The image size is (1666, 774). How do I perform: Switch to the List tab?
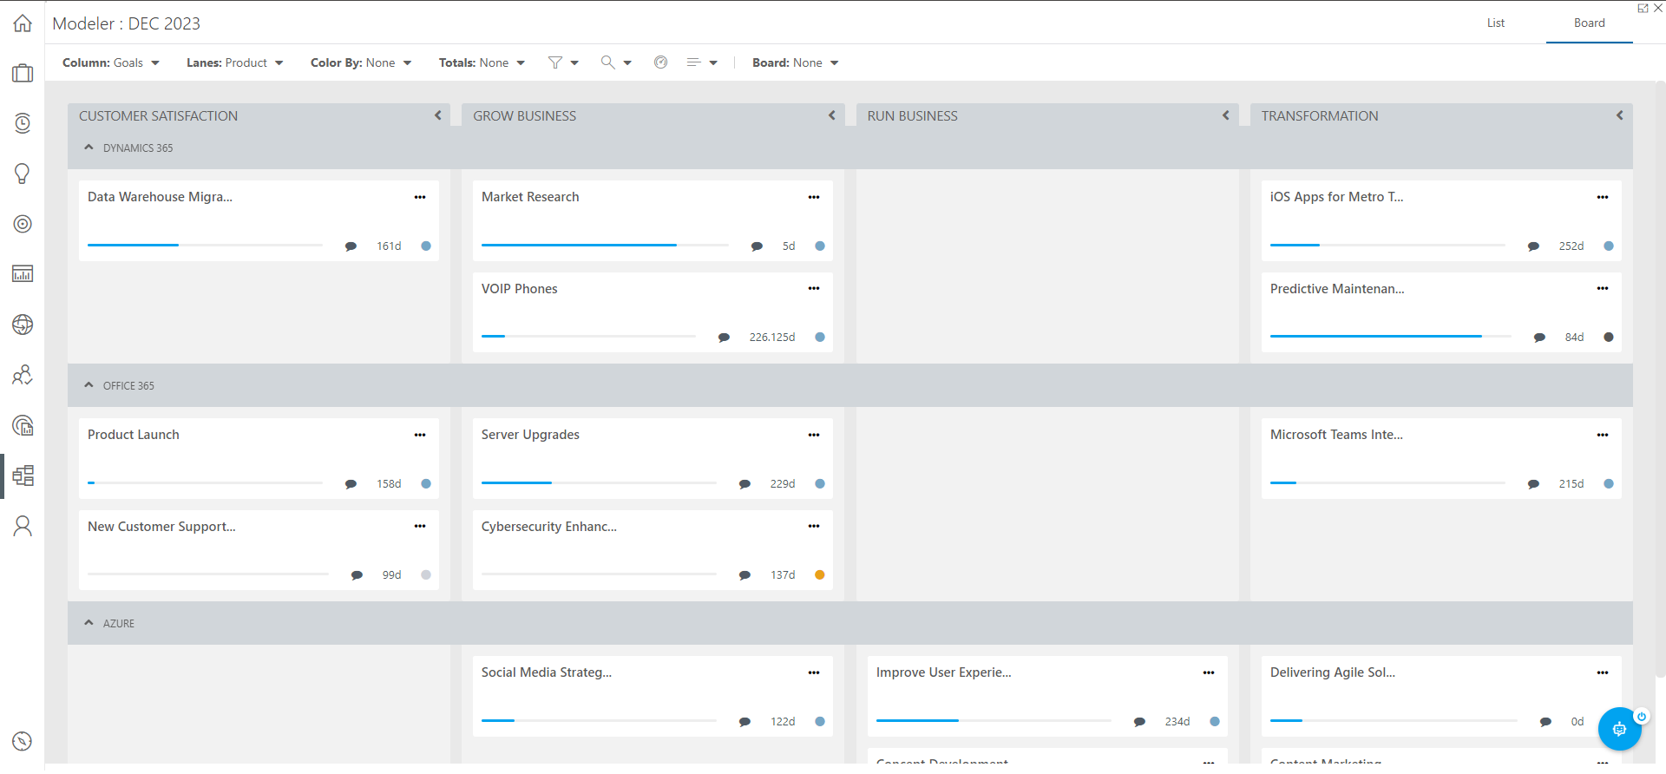1496,23
